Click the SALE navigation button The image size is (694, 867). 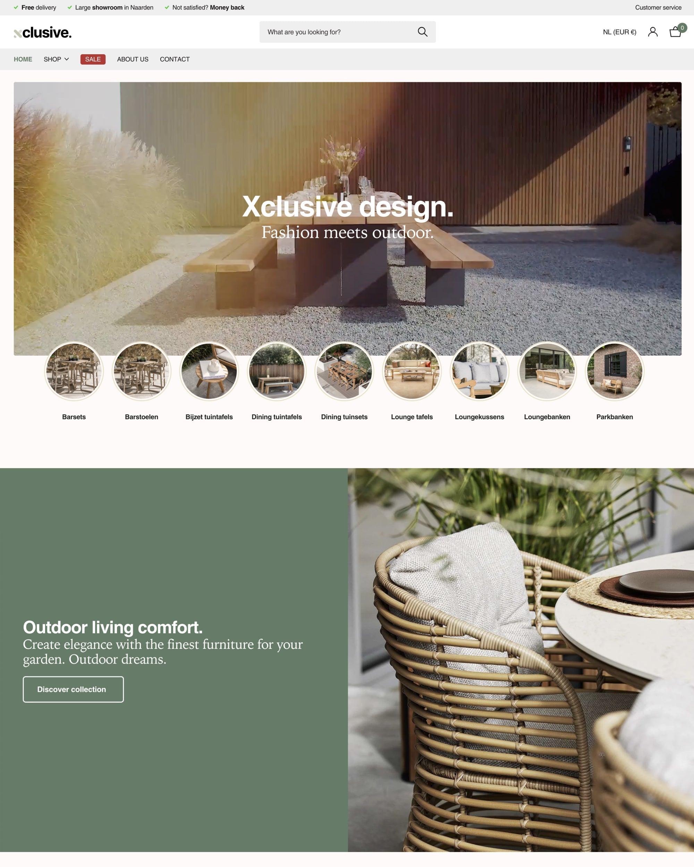92,59
